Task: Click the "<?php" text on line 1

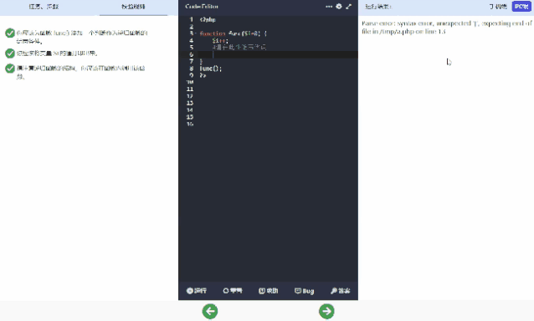Action: click(x=208, y=20)
